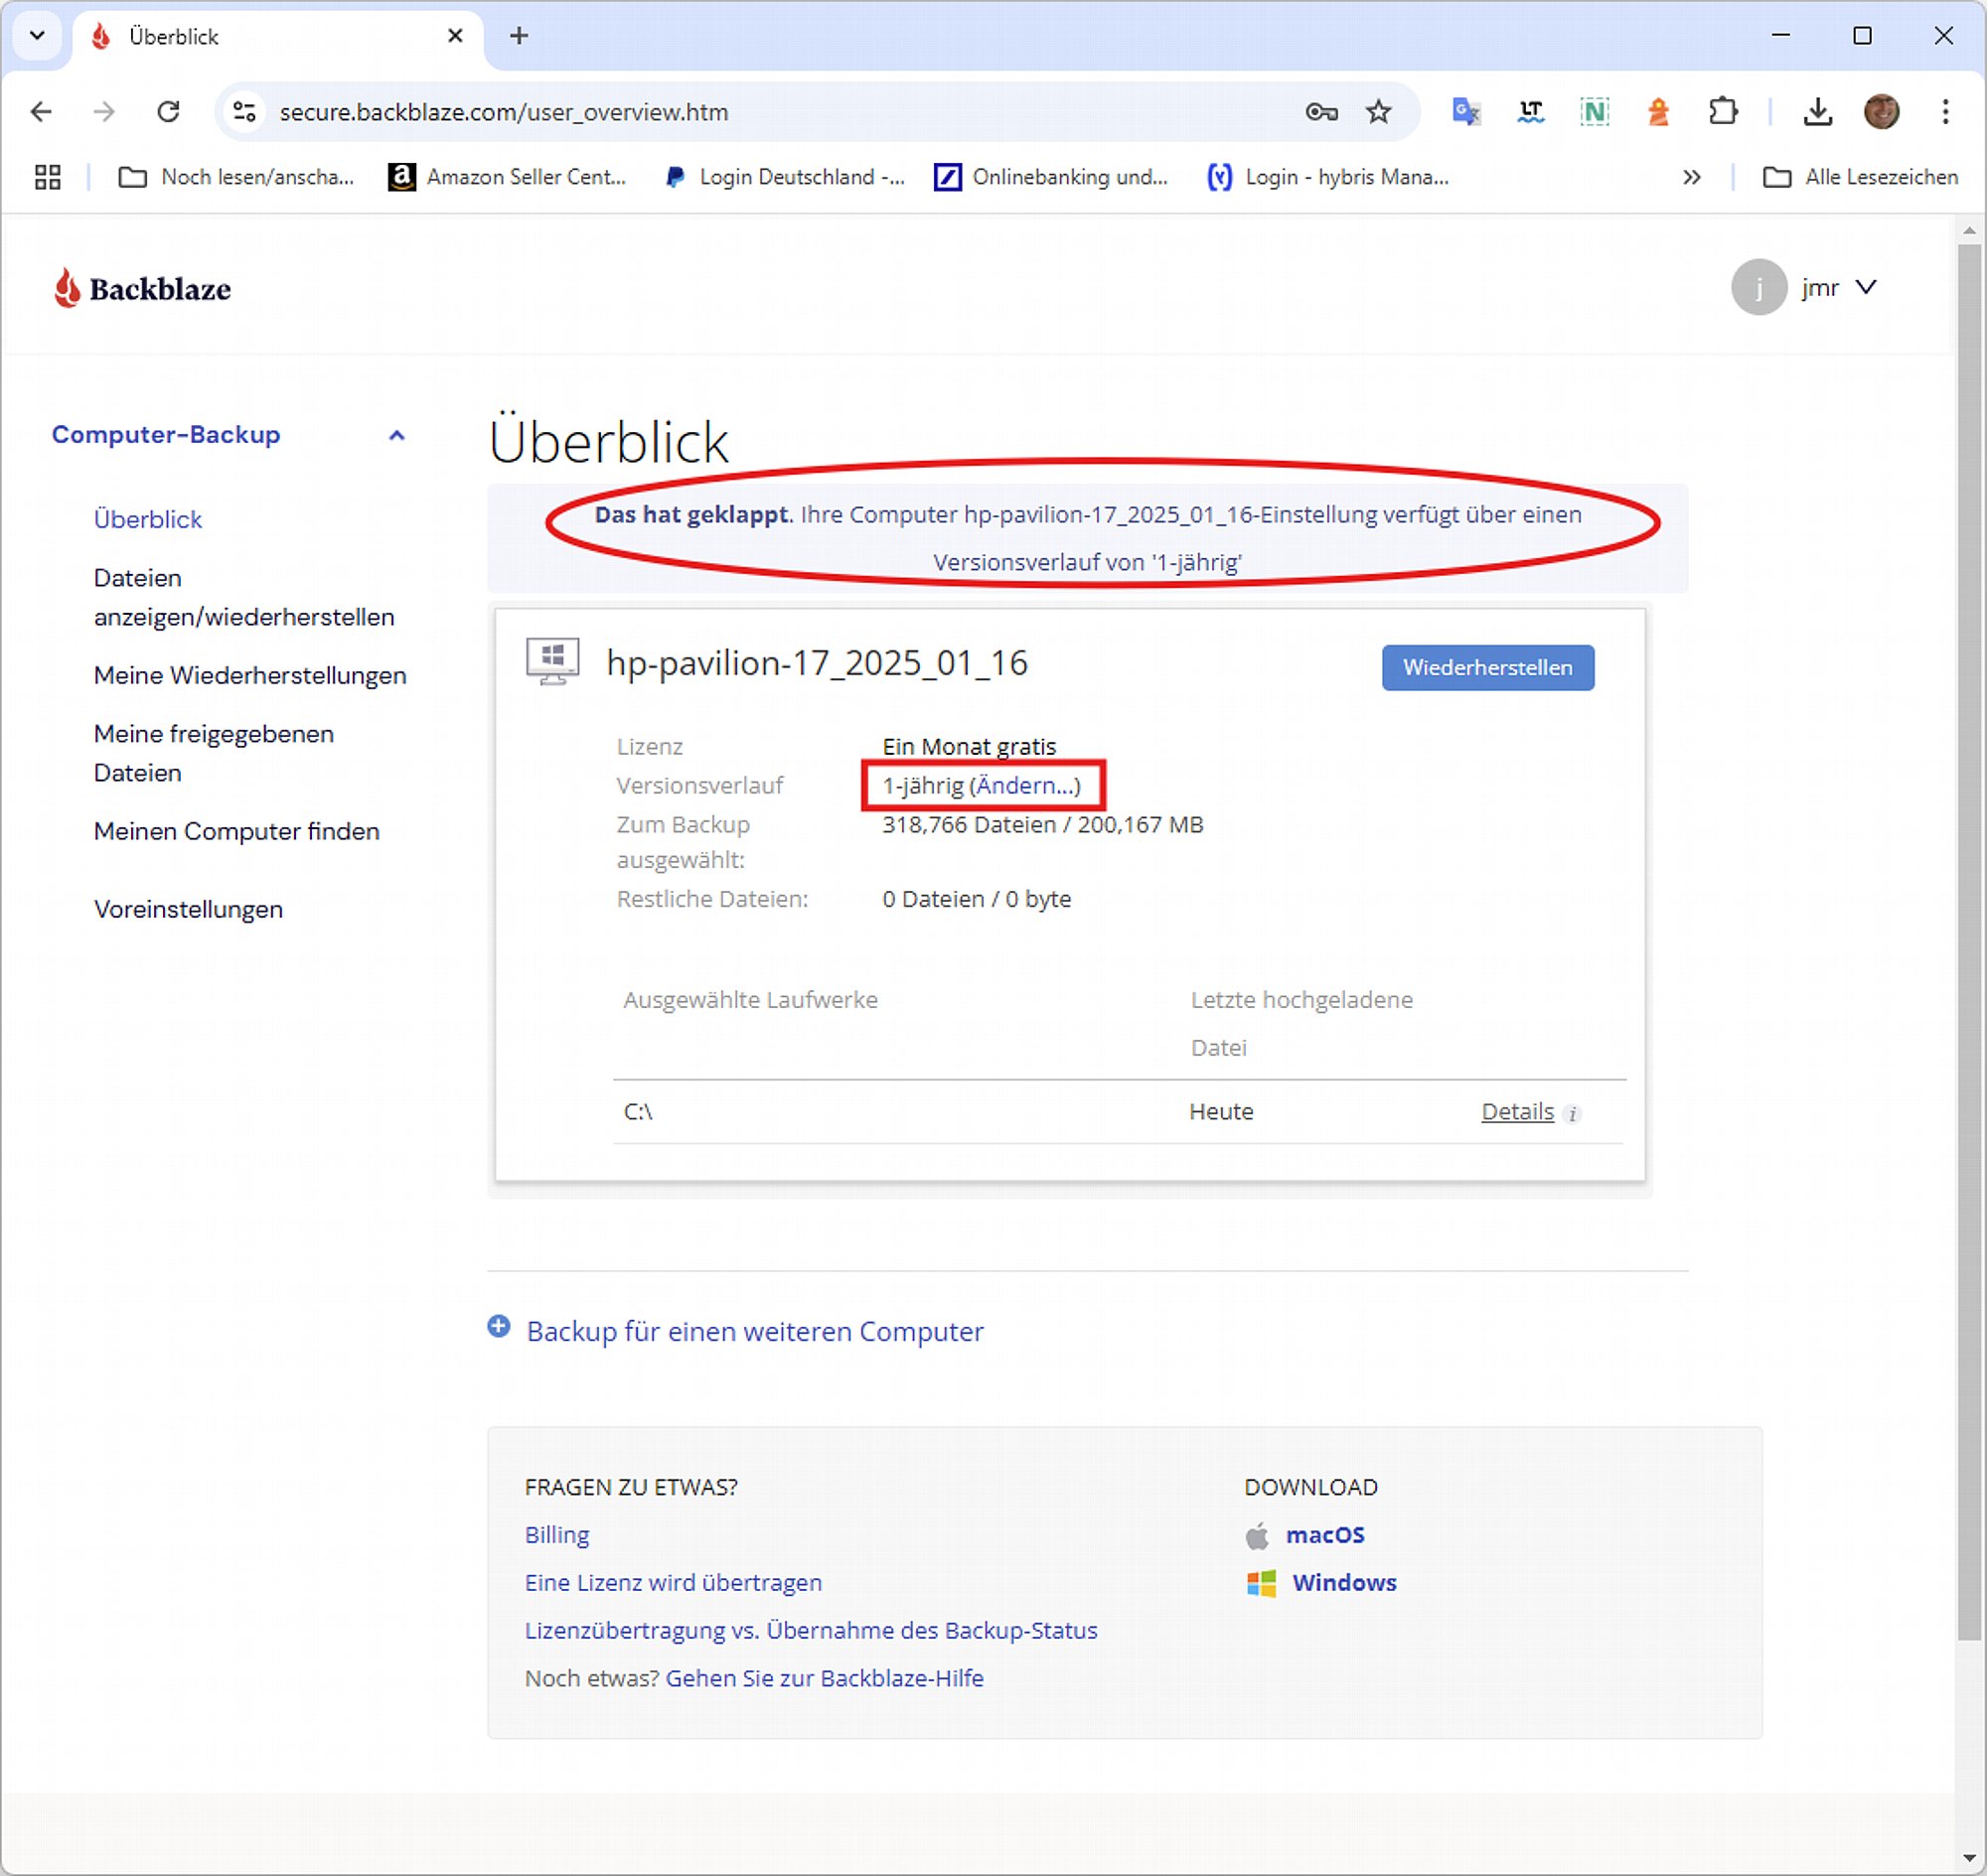Open the Login - hybris bookmark

click(x=1328, y=177)
